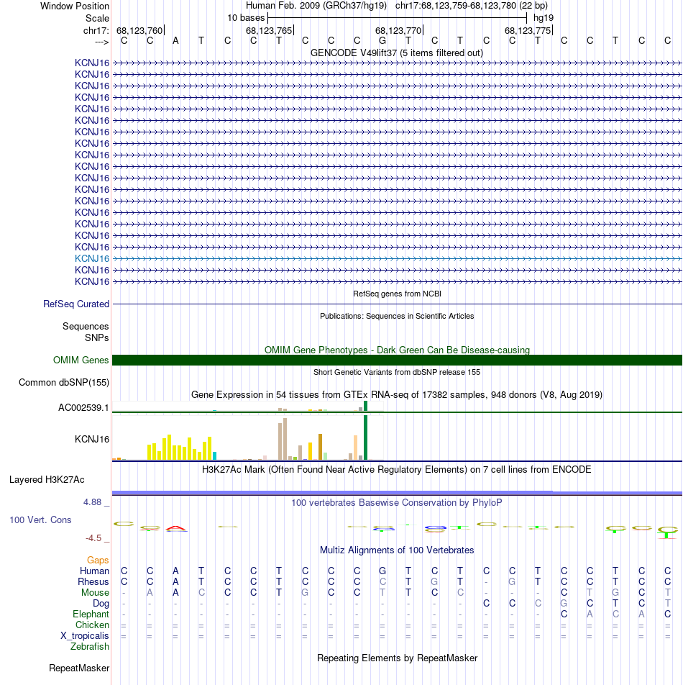The image size is (683, 685).
Task: Click the G base in top sequence row
Action: pos(382,40)
